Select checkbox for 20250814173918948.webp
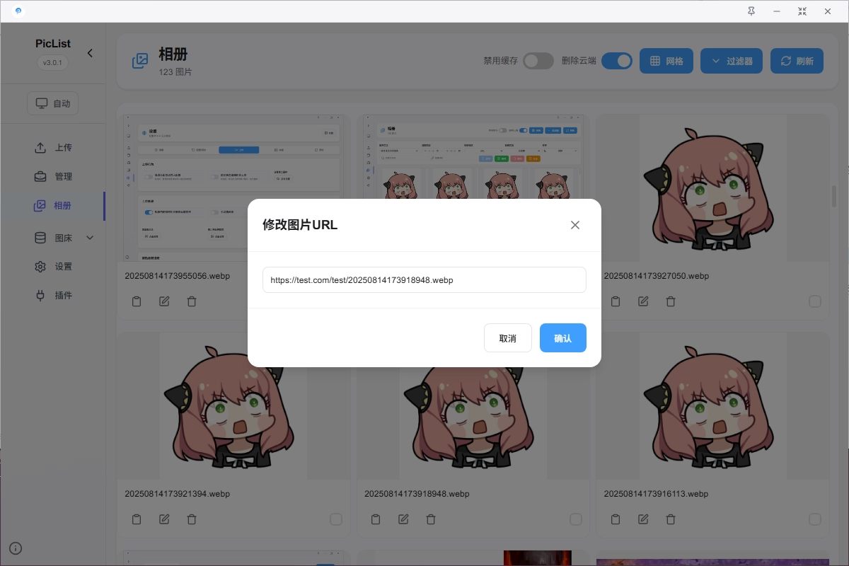This screenshot has width=849, height=566. pyautogui.click(x=576, y=519)
